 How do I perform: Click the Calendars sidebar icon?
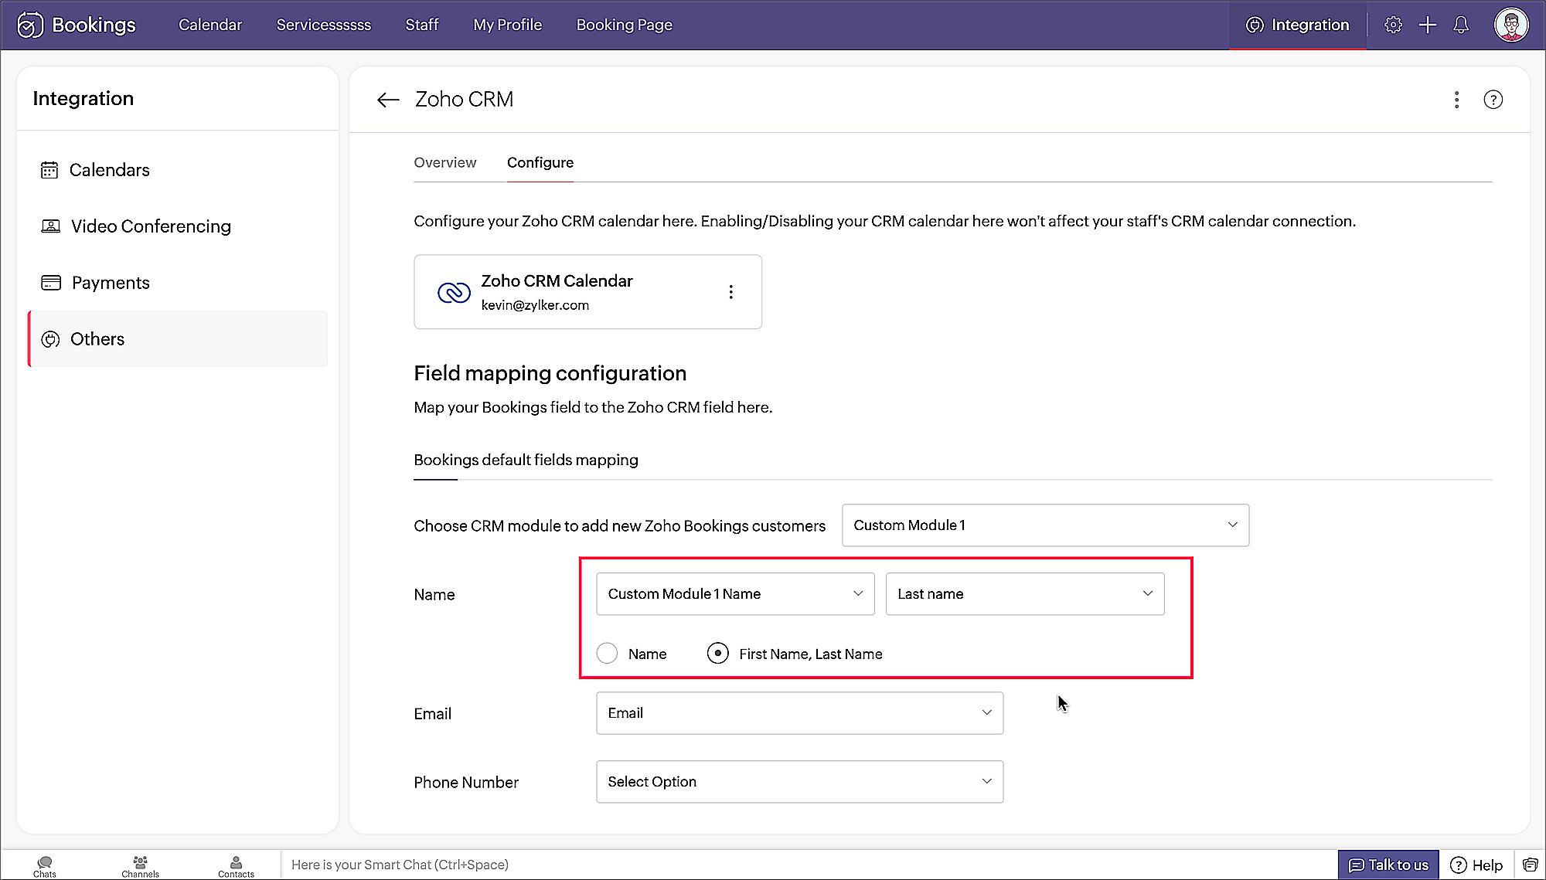coord(49,170)
